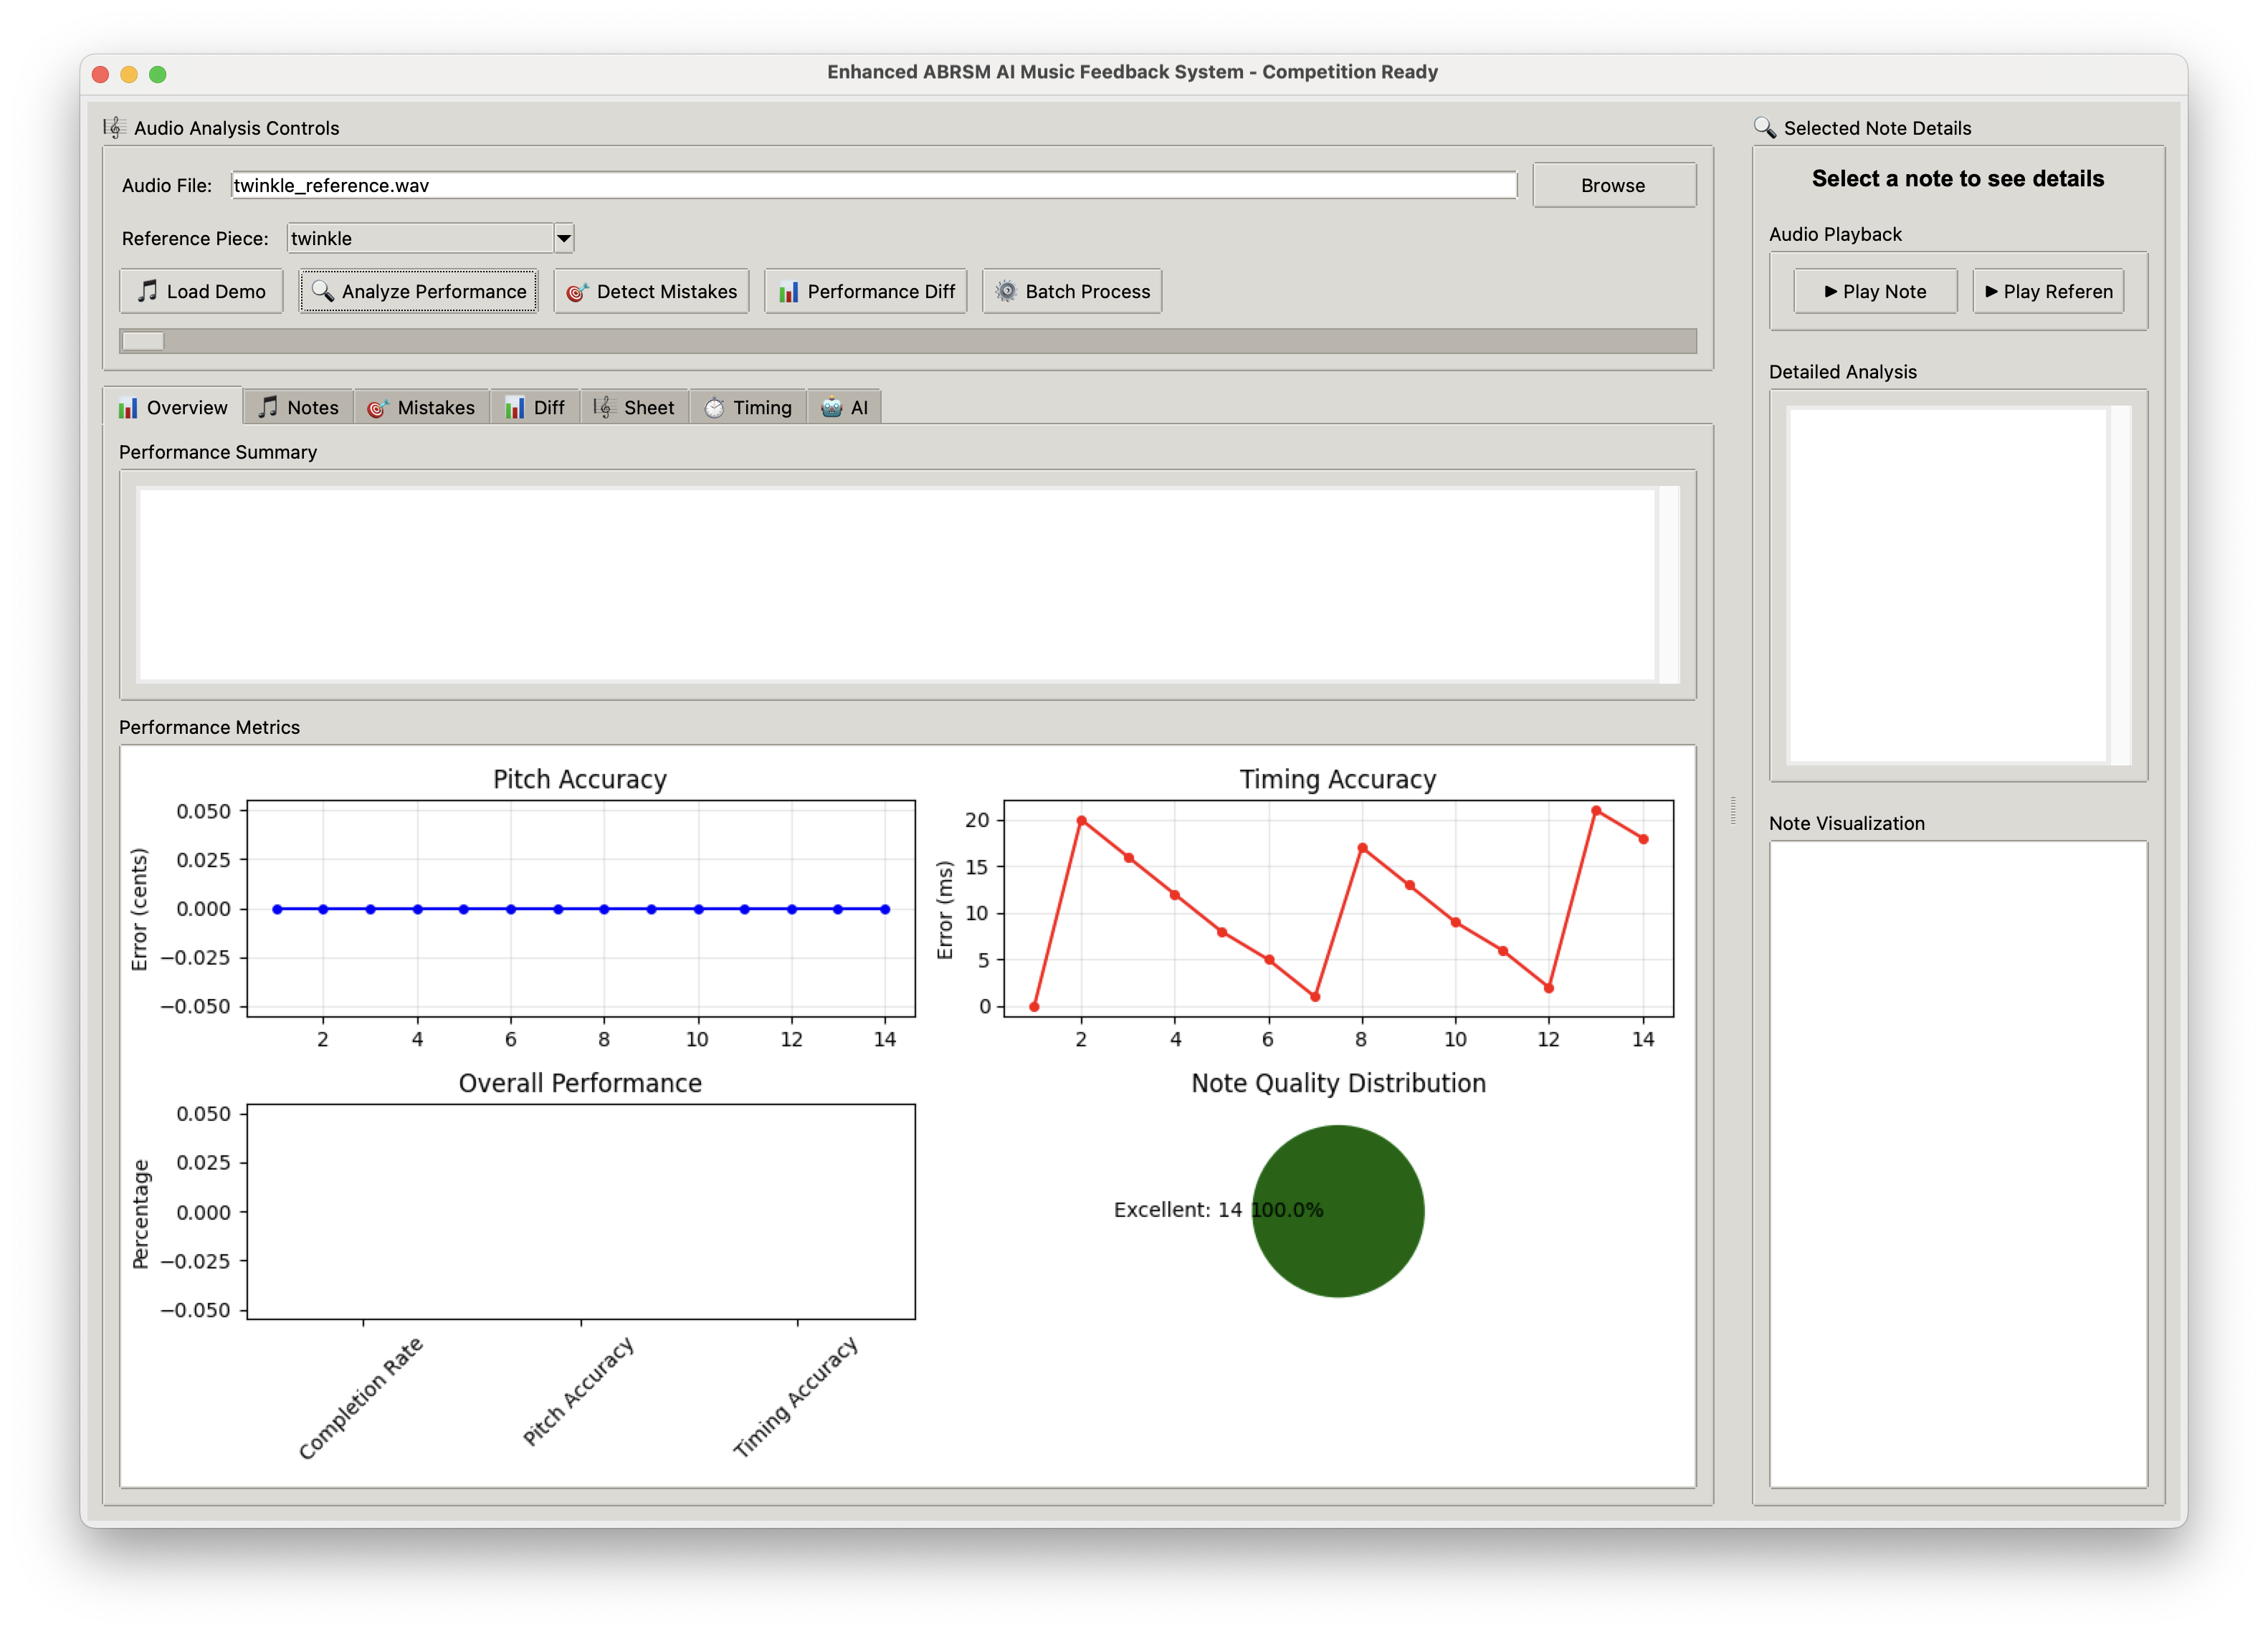
Task: Click the Performance Summary scrollbar
Action: tap(1668, 585)
